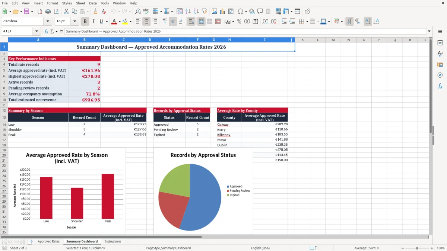Activate Clone Formatting paintbrush
This screenshot has height=251, width=447.
96,12
